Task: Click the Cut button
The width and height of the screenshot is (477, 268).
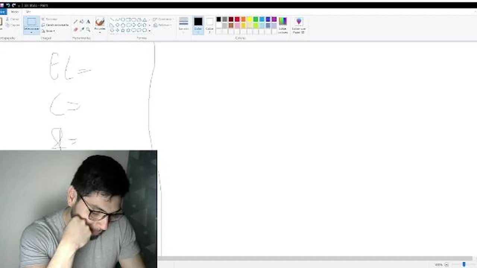Action: (x=12, y=19)
